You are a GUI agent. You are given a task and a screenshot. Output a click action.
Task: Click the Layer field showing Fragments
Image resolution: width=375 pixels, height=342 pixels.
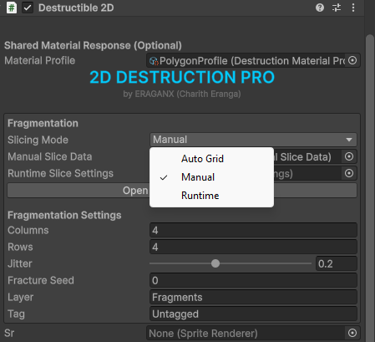click(x=253, y=297)
